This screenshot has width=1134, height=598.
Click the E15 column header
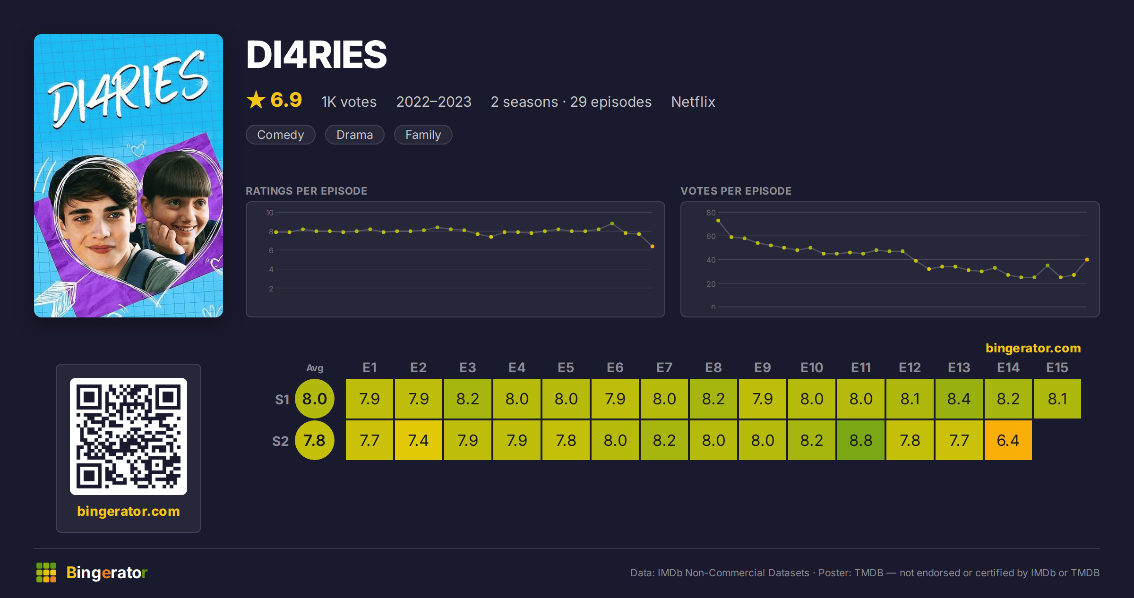coord(1057,367)
